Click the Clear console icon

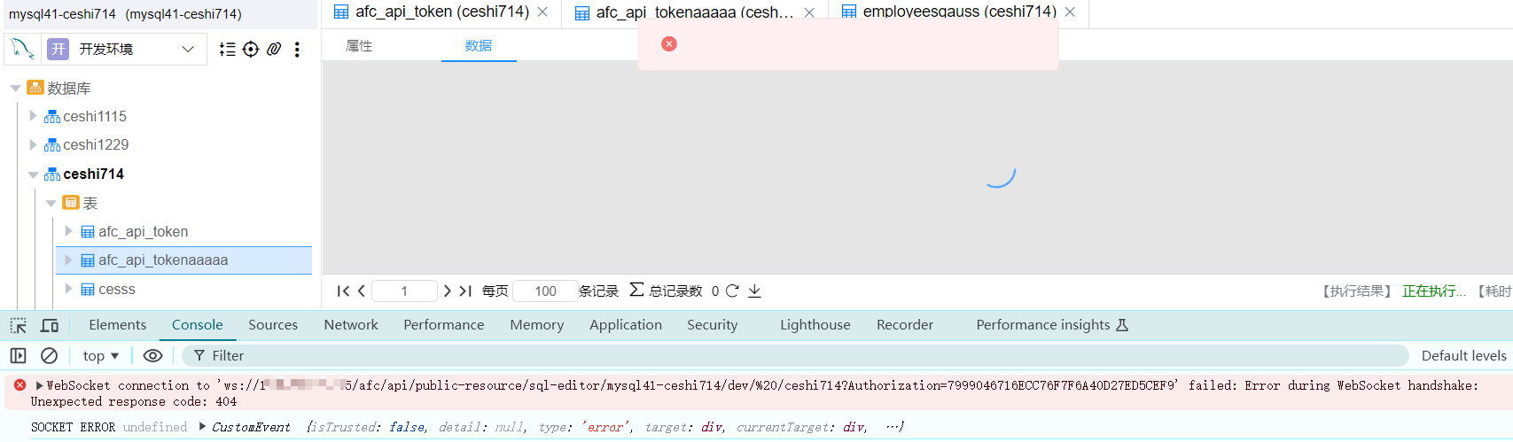click(50, 355)
